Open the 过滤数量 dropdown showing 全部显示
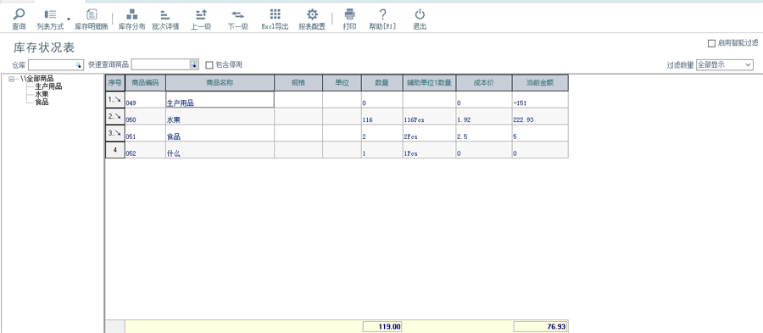The height and width of the screenshot is (333, 763). (x=725, y=64)
